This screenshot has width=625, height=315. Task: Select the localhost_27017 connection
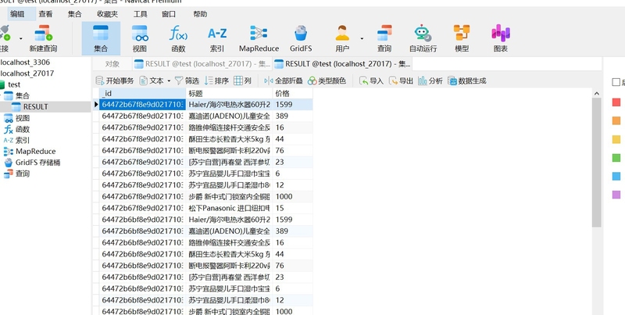(27, 73)
